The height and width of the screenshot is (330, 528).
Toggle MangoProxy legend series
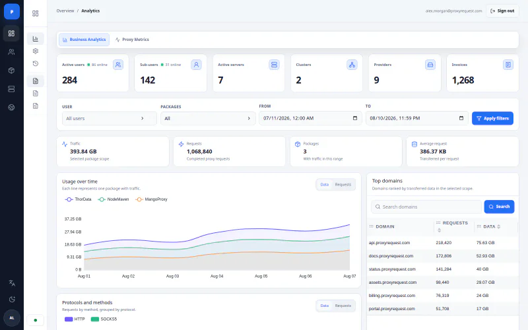point(152,199)
